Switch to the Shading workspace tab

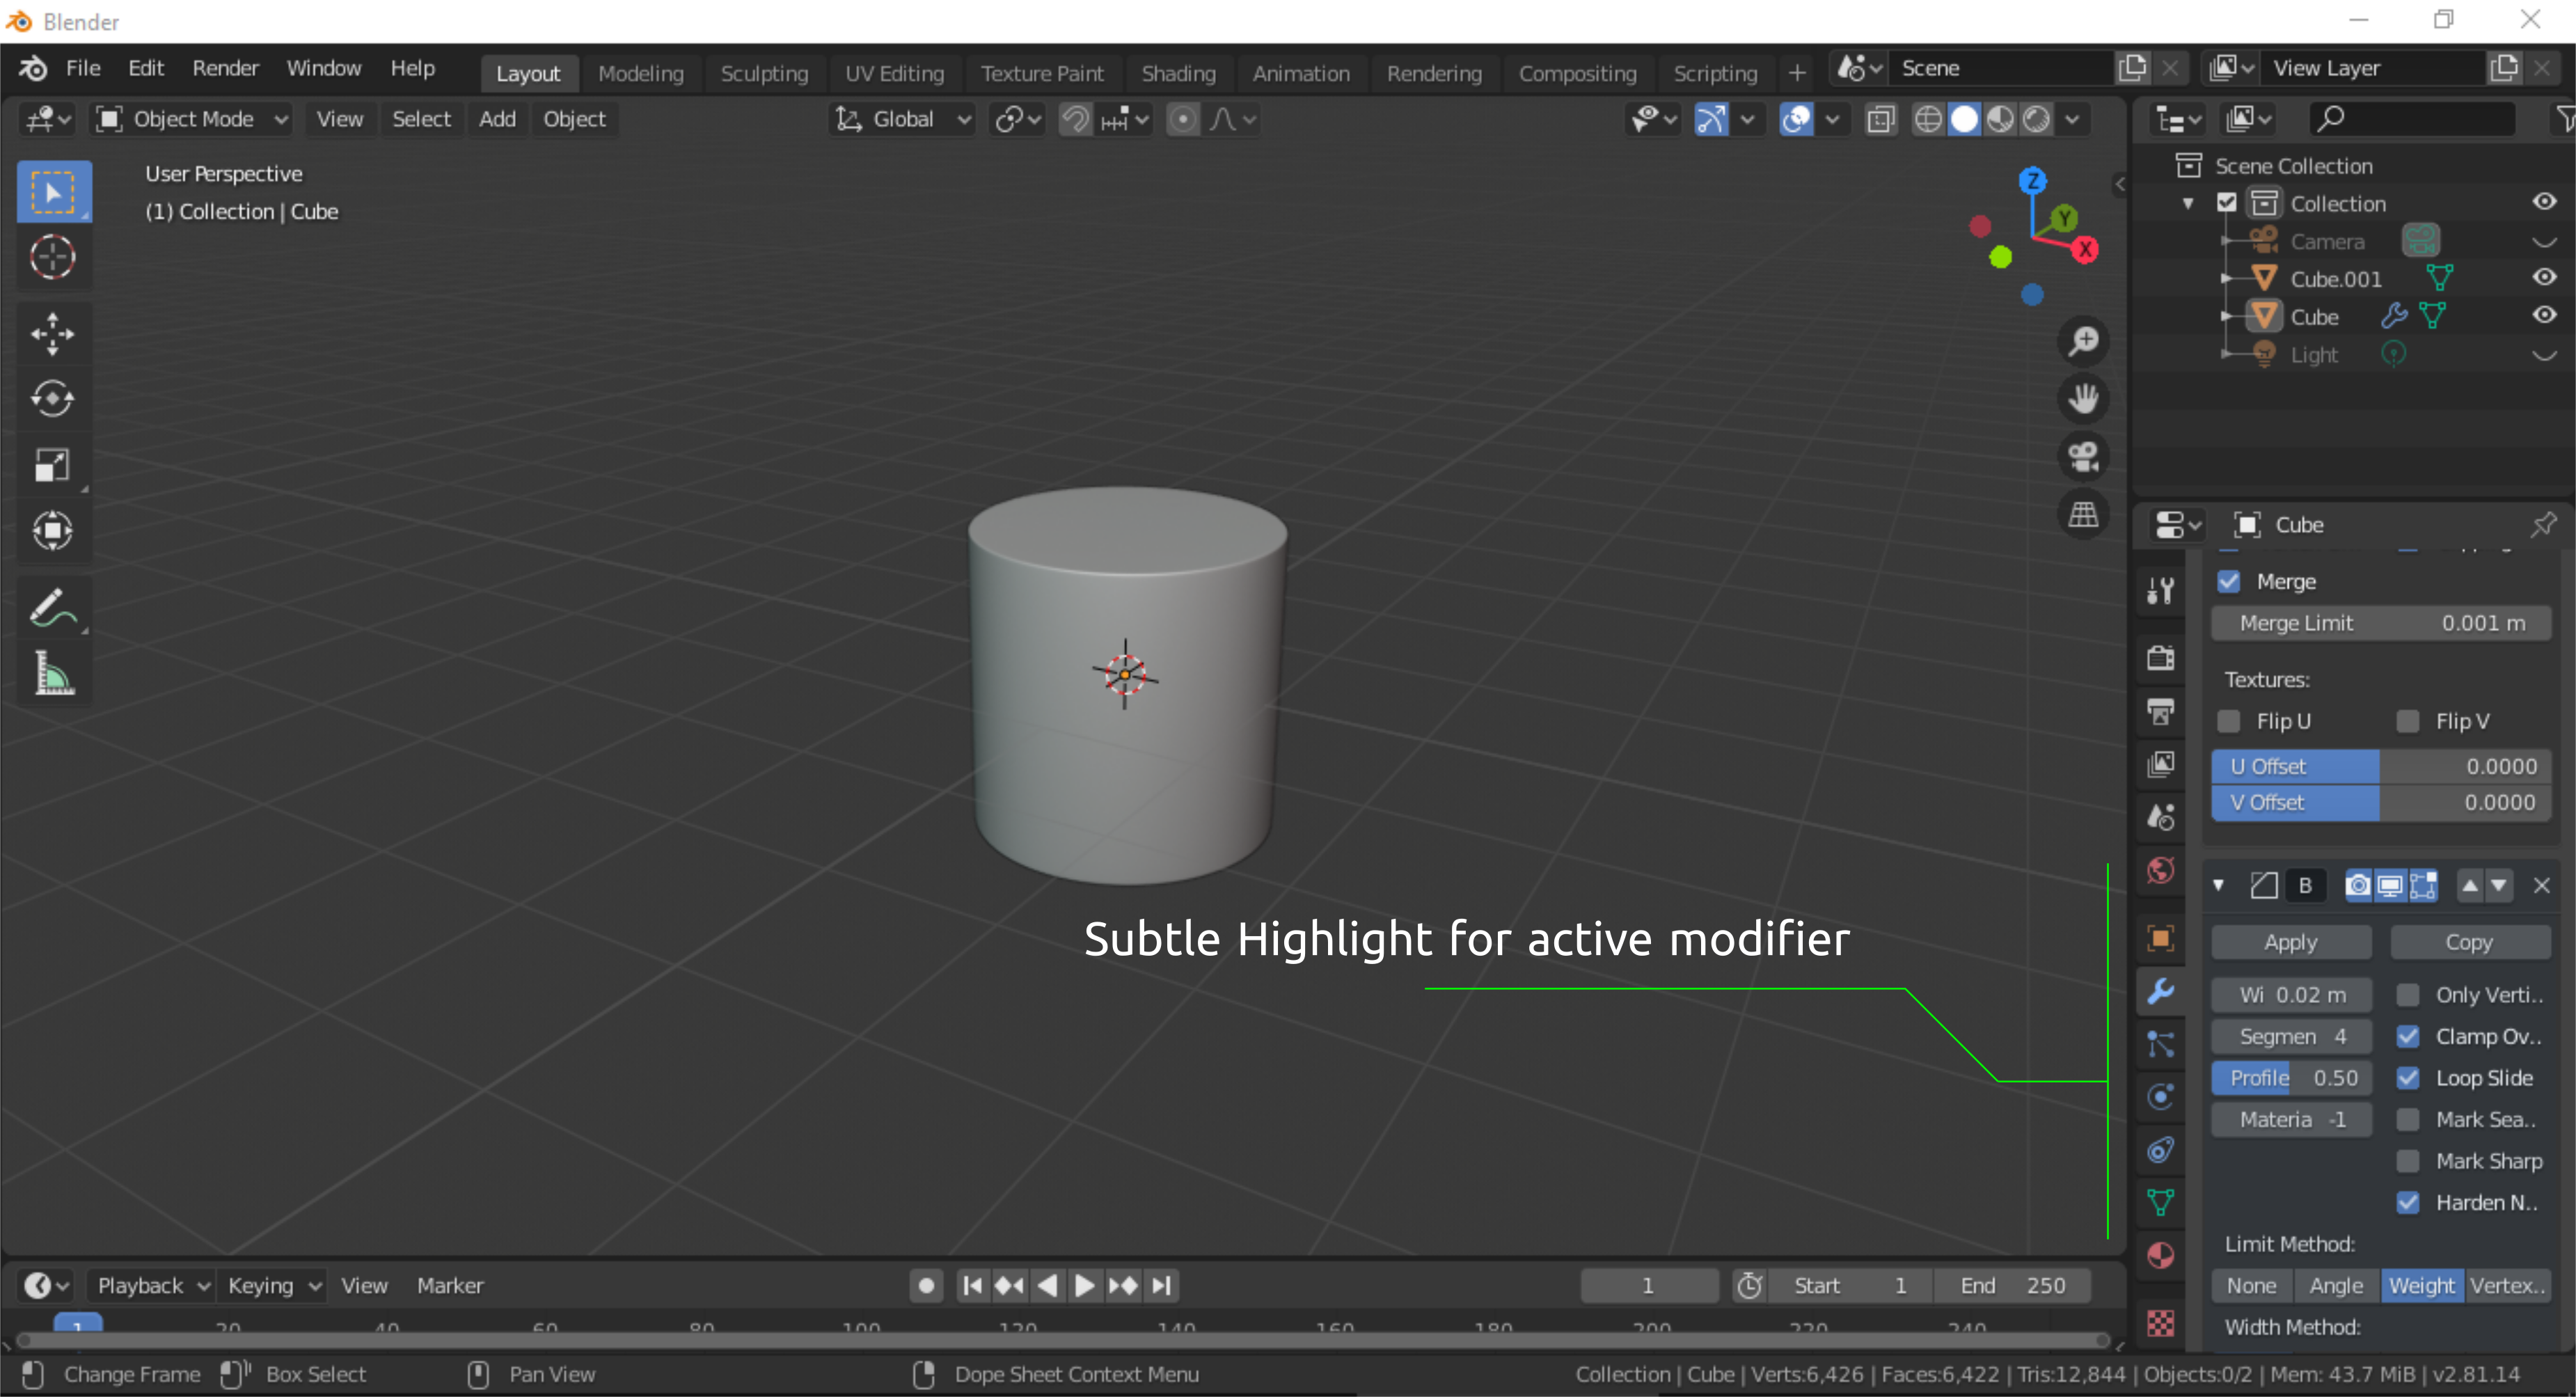1178,73
